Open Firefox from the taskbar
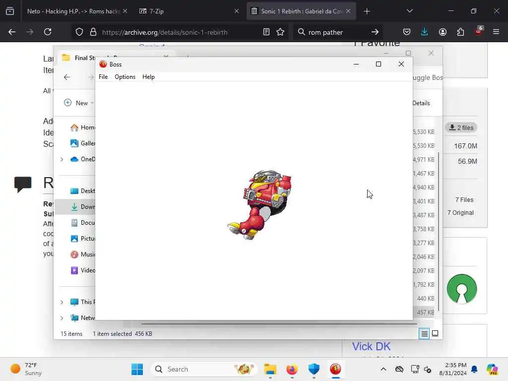 pos(292,369)
